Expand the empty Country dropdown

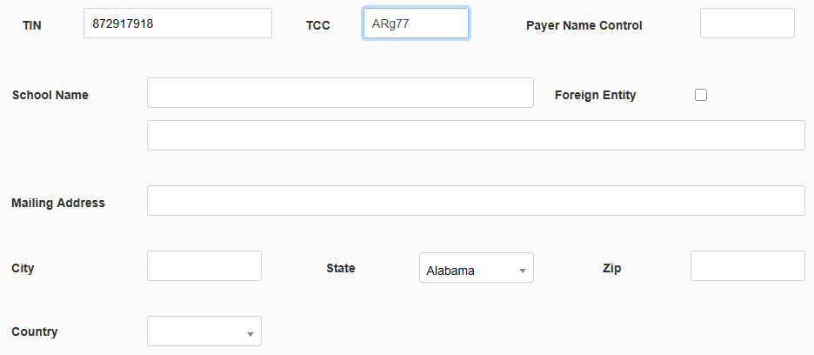(204, 332)
